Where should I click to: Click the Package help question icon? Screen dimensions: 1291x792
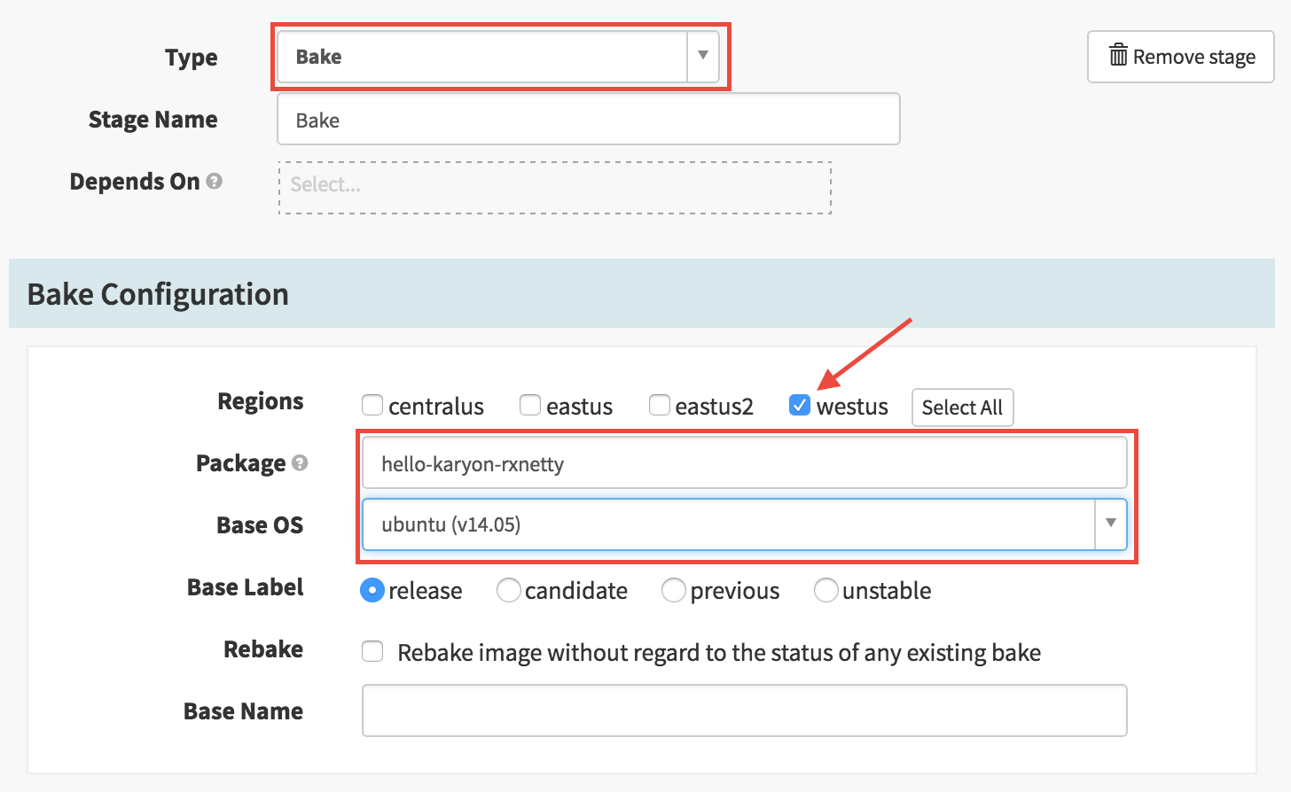pyautogui.click(x=300, y=463)
